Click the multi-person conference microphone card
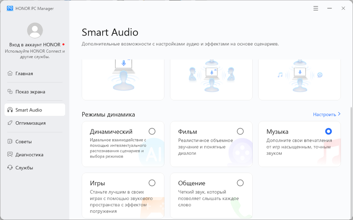Image resolution: width=353 pixels, height=220 pixels. (211, 80)
